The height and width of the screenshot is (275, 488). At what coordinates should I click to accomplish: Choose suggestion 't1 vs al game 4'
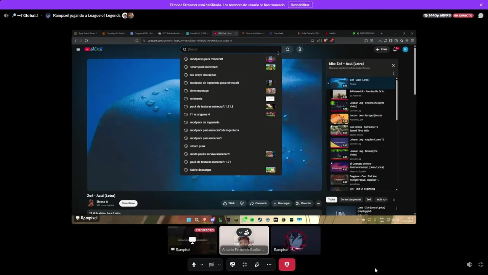tap(231, 114)
